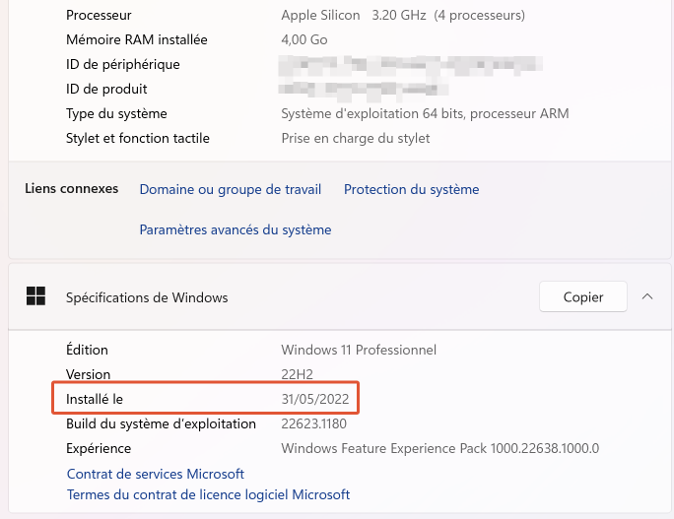Open Contrat de services Microsoft link

click(x=156, y=474)
